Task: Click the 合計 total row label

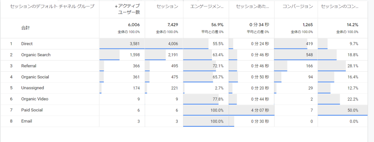Action: tap(26, 28)
